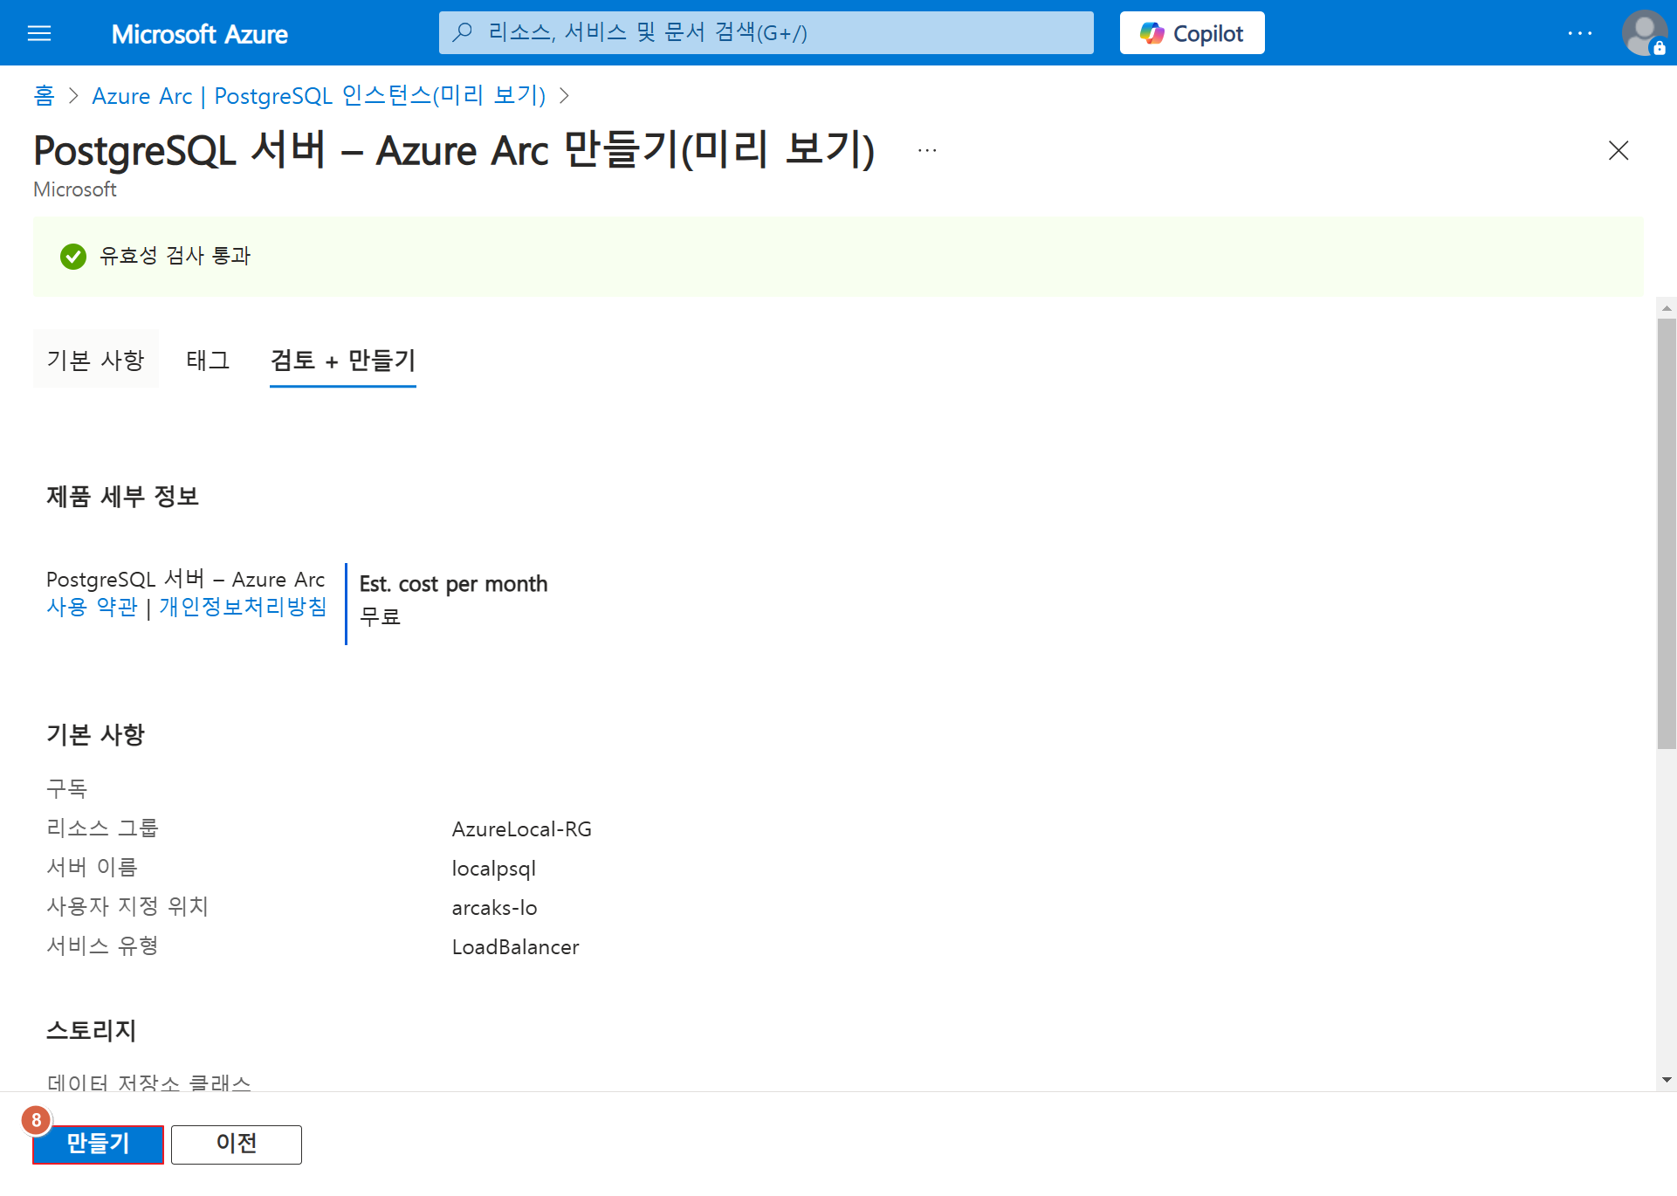Select the 검토 + 만들기 tab
This screenshot has height=1196, width=1677.
[342, 360]
